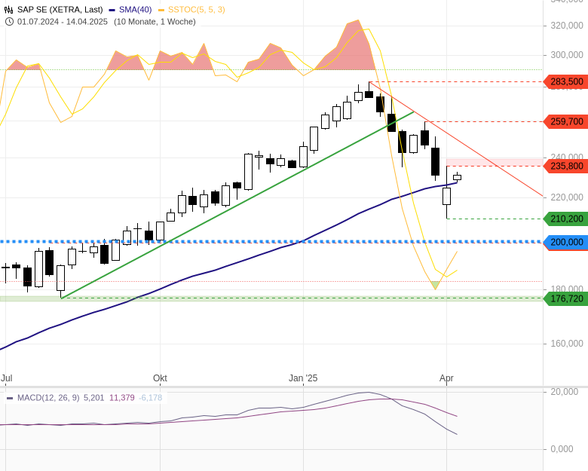Screen dimensions: 588x471
Task: Click the (10 Monate, 1 Woche) period text
Action: pyautogui.click(x=155, y=22)
